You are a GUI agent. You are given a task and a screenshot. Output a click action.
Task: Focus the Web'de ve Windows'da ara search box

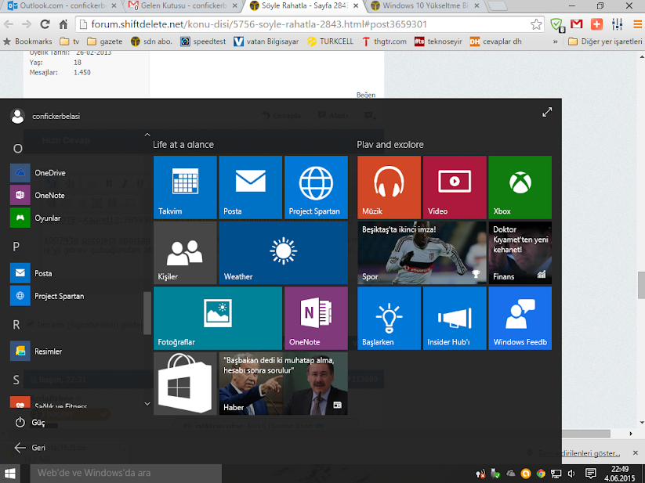pyautogui.click(x=126, y=474)
